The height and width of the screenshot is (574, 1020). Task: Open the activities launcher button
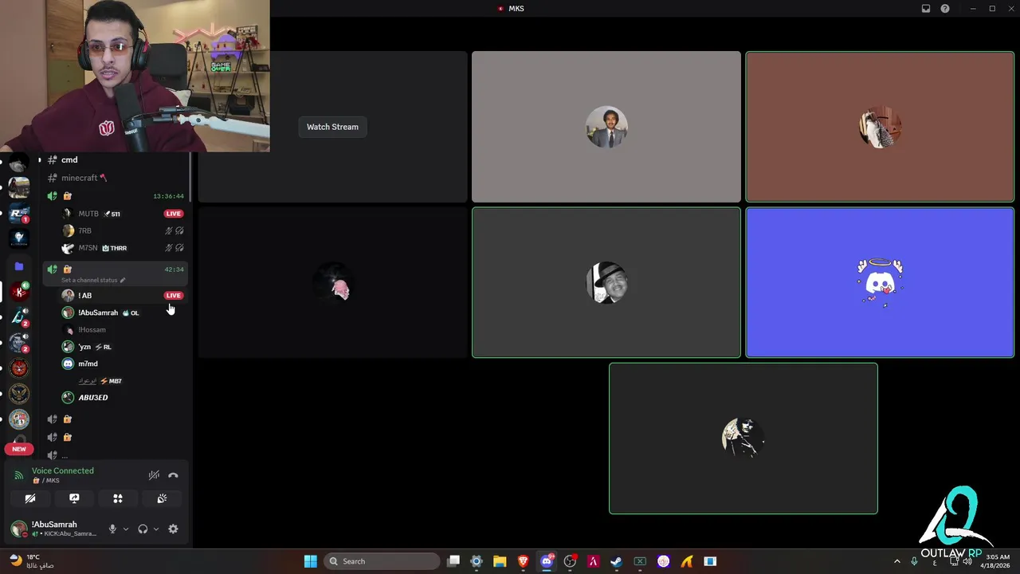tap(118, 498)
